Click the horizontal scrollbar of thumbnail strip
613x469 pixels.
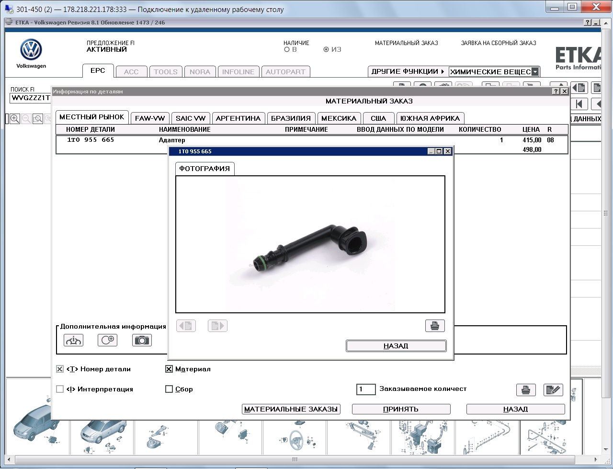[295, 459]
